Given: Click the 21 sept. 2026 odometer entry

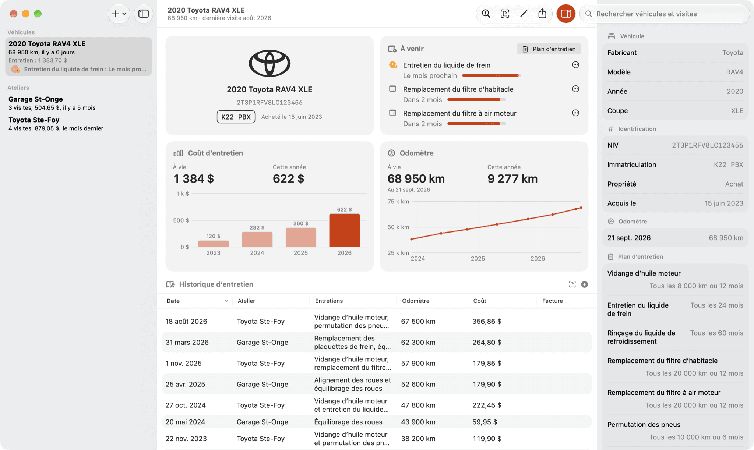Looking at the screenshot, I should (675, 238).
